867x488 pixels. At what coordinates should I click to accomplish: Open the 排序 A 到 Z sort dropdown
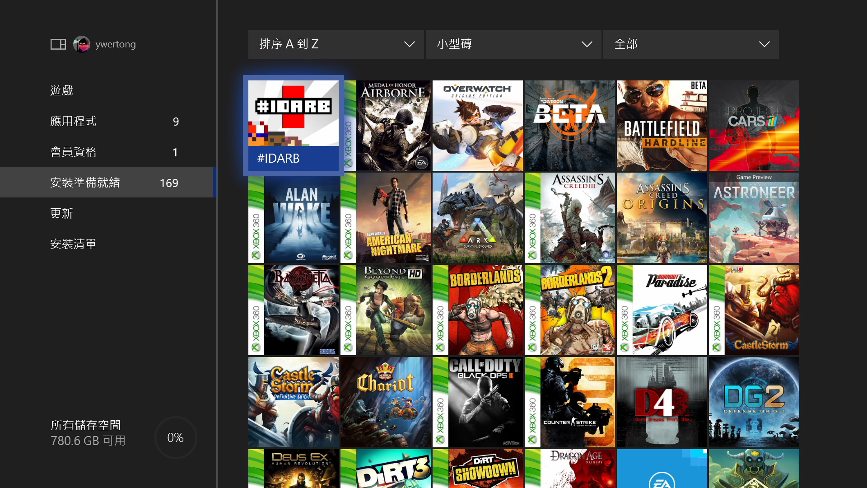336,44
